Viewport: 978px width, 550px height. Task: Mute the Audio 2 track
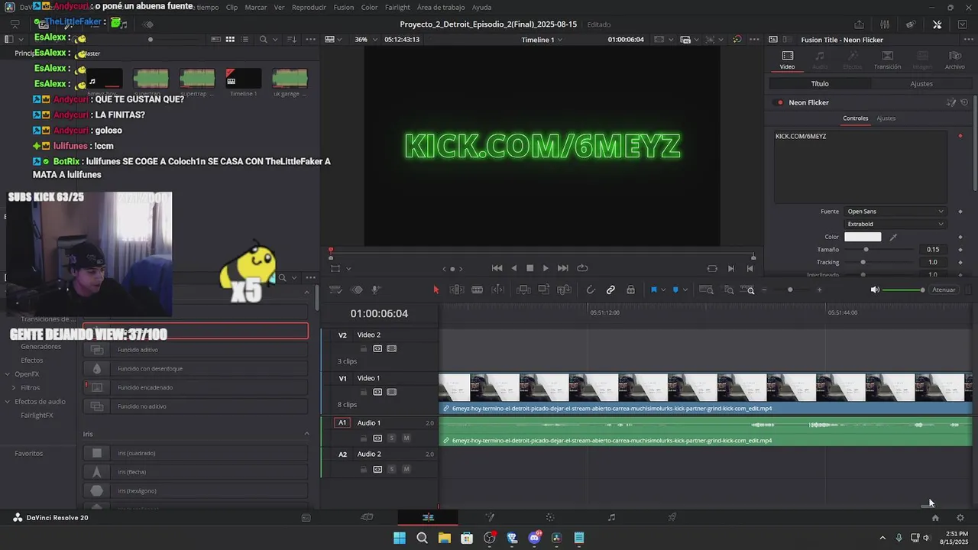[406, 469]
